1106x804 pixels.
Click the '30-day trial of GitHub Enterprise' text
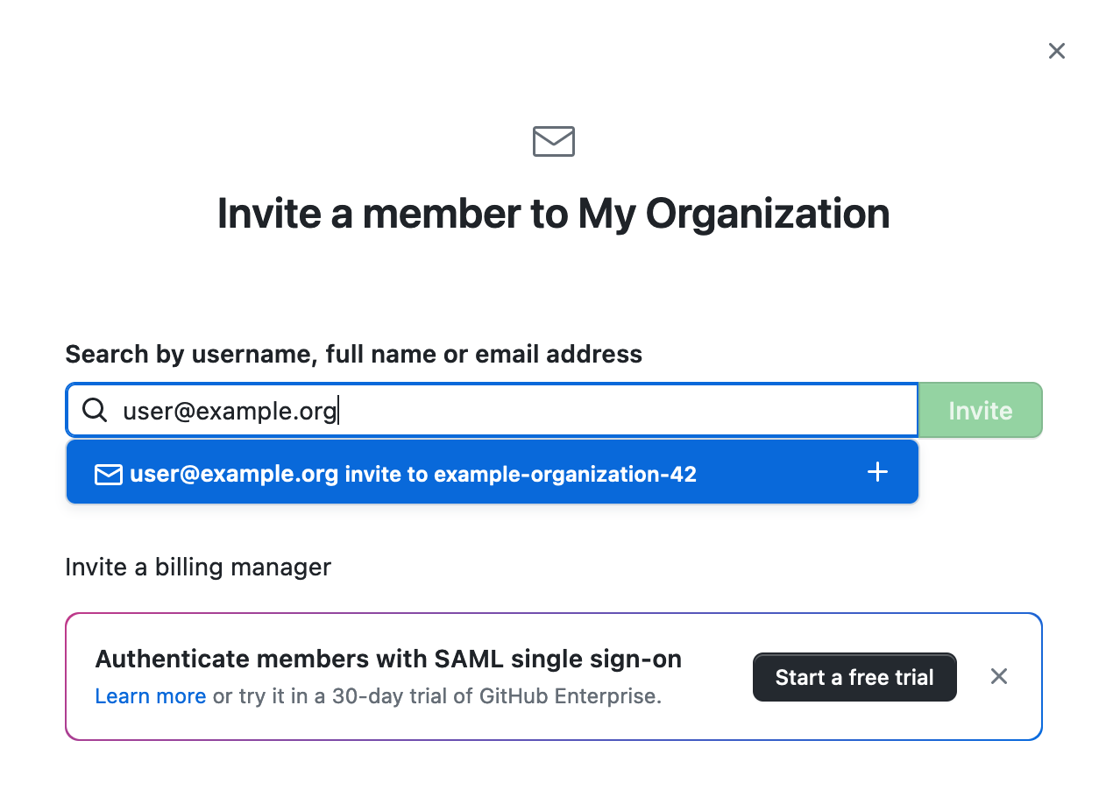point(494,696)
